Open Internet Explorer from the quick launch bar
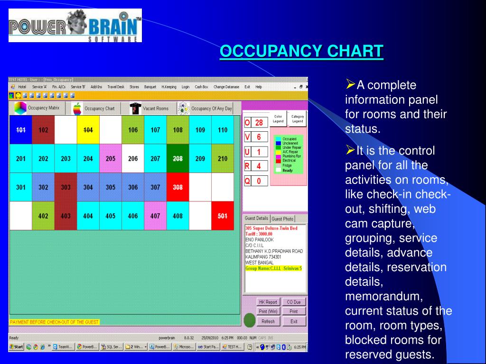This screenshot has width=486, height=364. (x=42, y=347)
